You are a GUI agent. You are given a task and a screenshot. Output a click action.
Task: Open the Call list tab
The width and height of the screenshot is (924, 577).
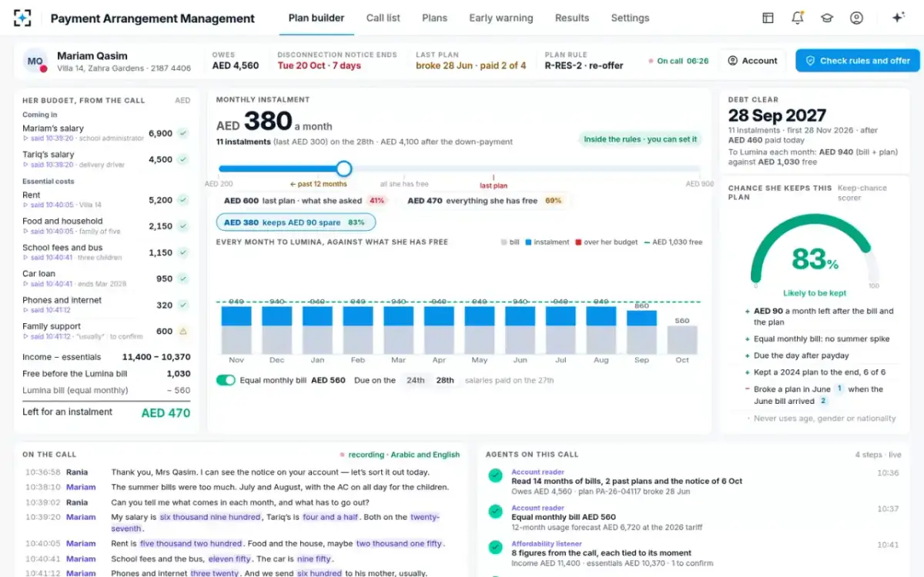(x=383, y=18)
